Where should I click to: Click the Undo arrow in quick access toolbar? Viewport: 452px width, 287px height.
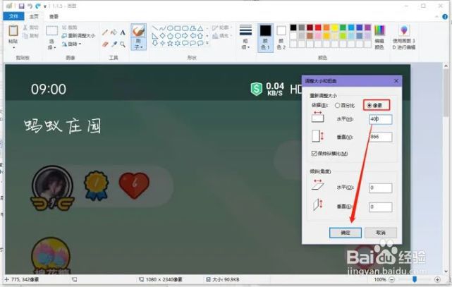coord(30,6)
